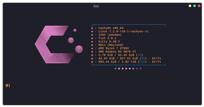The width and height of the screenshot is (204, 107).
Task: Click the mauve dot beside the bright blue dot
Action: (x=133, y=68)
